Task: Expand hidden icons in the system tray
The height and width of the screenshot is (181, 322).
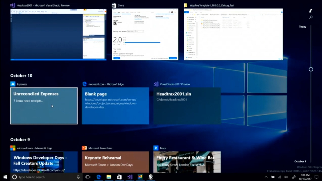Action: (x=266, y=177)
